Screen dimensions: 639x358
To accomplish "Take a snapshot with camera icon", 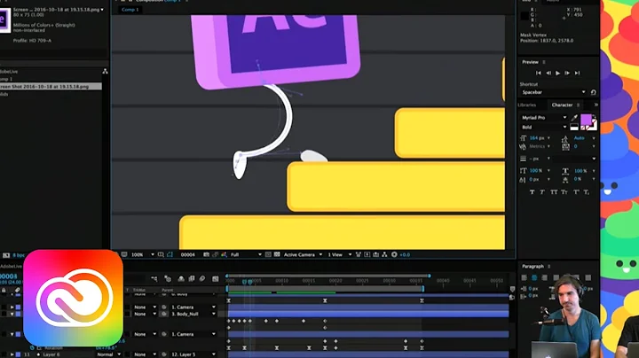I will [207, 254].
